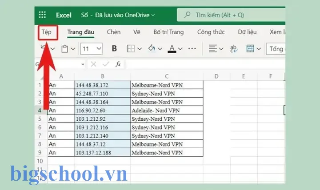Click the formula cancel X icon

click(x=93, y=64)
